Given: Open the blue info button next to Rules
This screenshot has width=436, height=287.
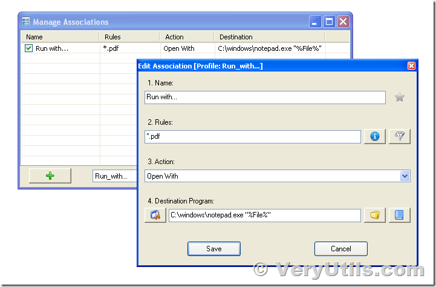Looking at the screenshot, I should pos(375,136).
